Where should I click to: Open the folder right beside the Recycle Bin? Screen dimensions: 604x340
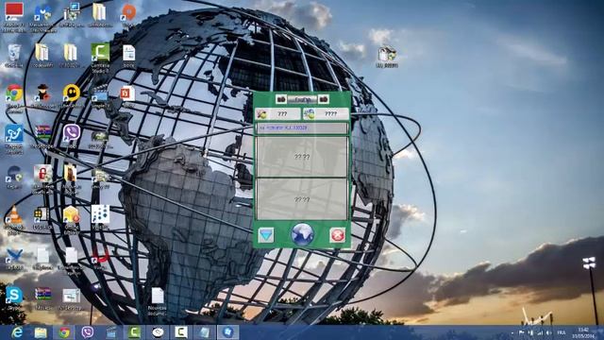click(42, 53)
